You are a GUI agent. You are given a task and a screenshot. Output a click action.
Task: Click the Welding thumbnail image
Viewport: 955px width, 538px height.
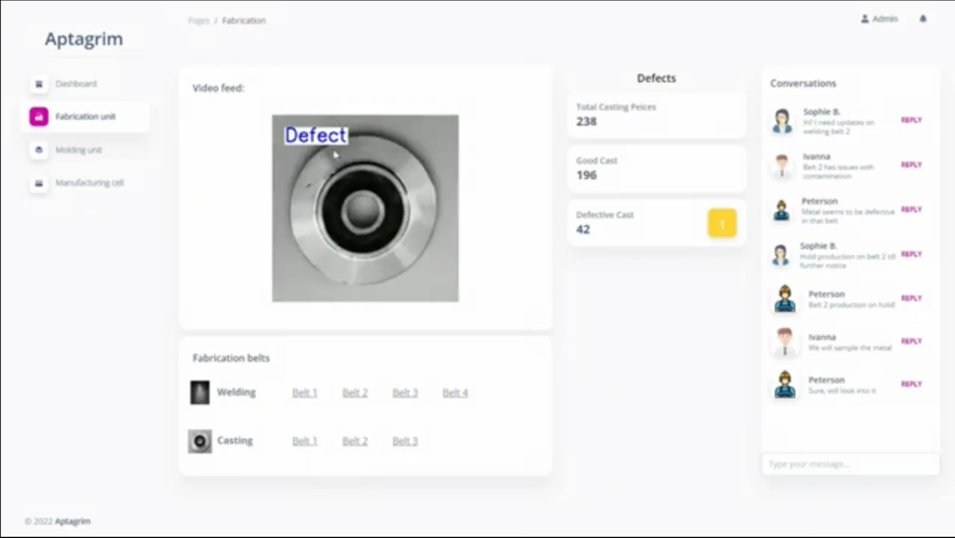point(200,392)
